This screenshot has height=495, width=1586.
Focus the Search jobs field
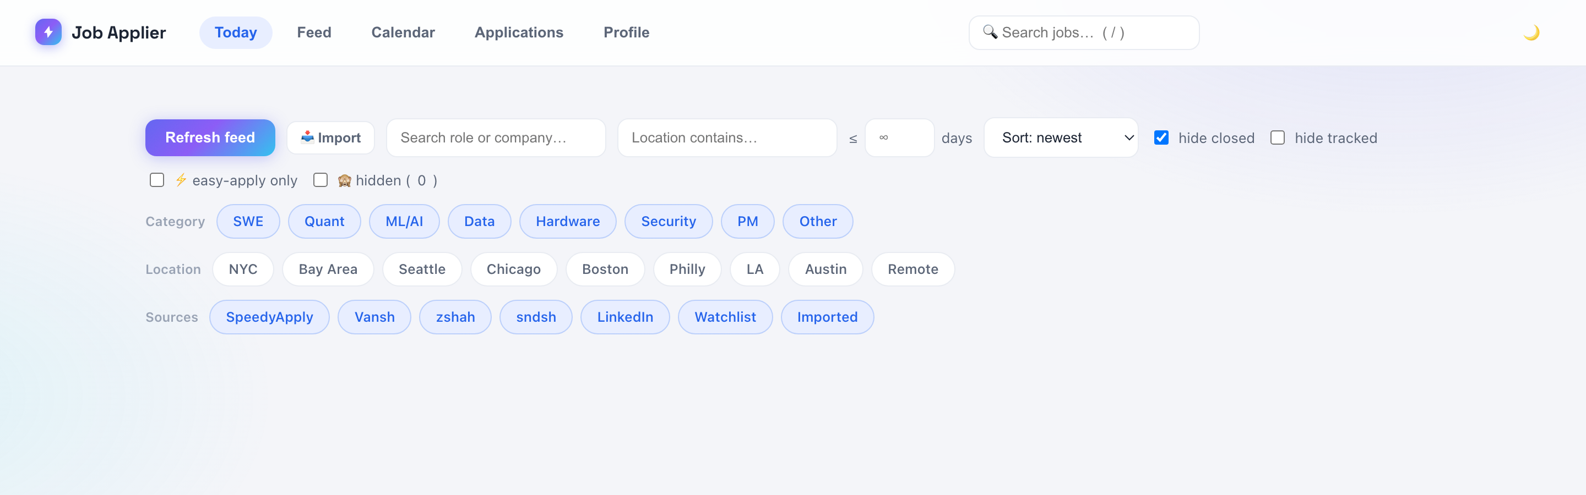tap(1084, 32)
